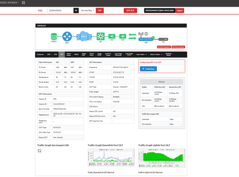
Task: Click the ONU Admin Status value ENABLE
Action: pos(116,97)
